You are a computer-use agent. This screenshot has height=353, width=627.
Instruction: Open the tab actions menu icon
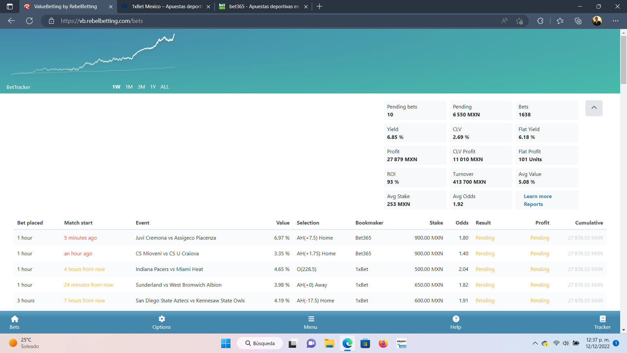coord(10,7)
